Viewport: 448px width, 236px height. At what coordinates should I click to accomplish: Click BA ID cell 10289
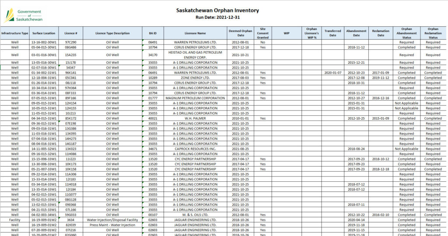[x=153, y=78]
